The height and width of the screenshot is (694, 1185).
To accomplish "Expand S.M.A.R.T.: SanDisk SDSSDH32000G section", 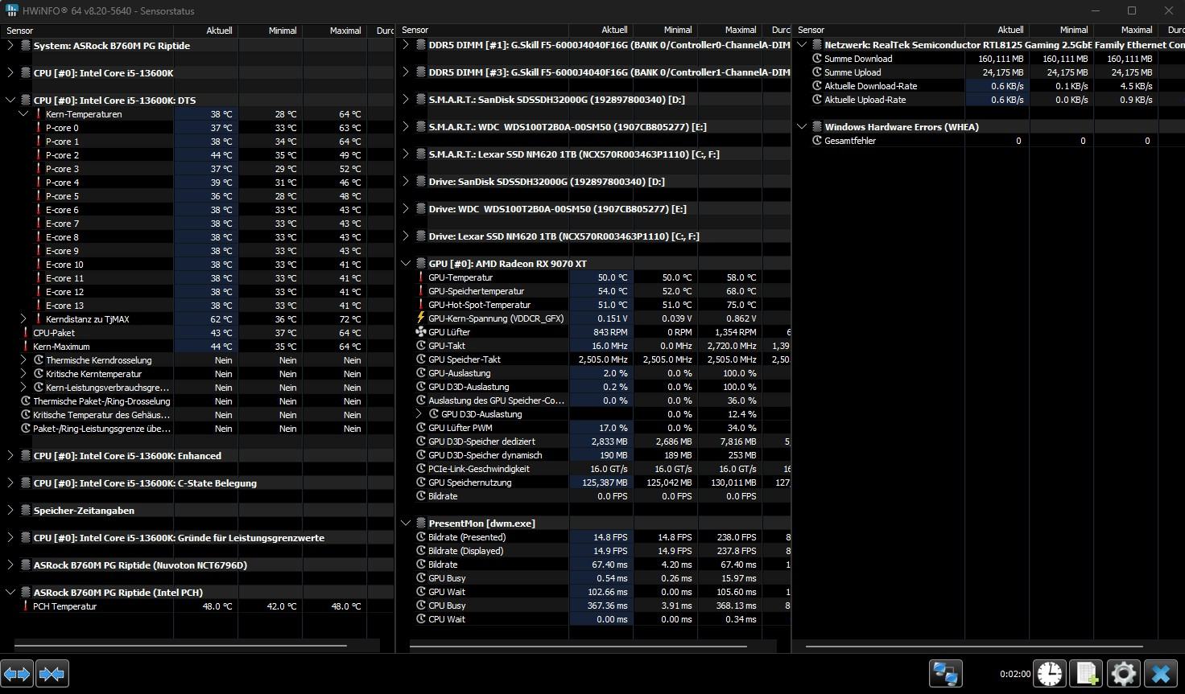I will coord(406,100).
